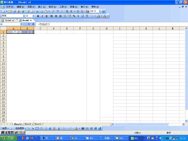The height and width of the screenshot is (141, 188).
Task: Click drawing toolbar font color A
Action: tap(76, 128)
